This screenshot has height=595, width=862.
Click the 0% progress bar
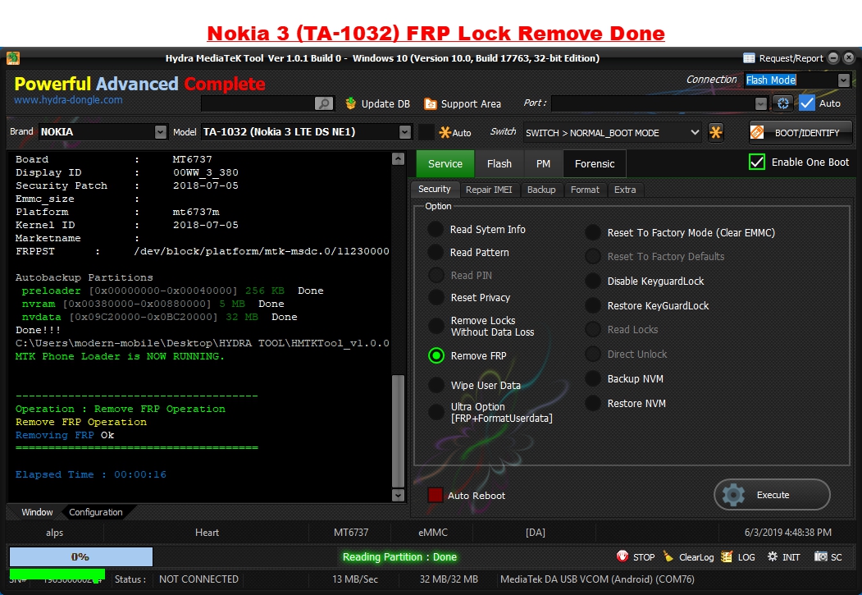pyautogui.click(x=81, y=556)
